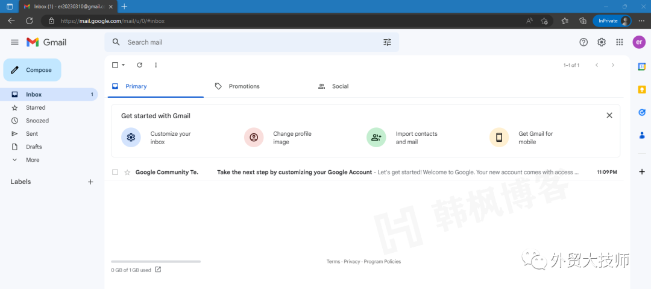Click the storage usage bar
This screenshot has height=289, width=651.
pyautogui.click(x=156, y=262)
